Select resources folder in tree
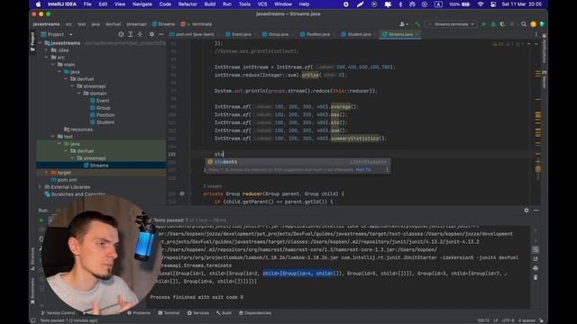Viewport: 577px width, 324px height. click(x=78, y=130)
